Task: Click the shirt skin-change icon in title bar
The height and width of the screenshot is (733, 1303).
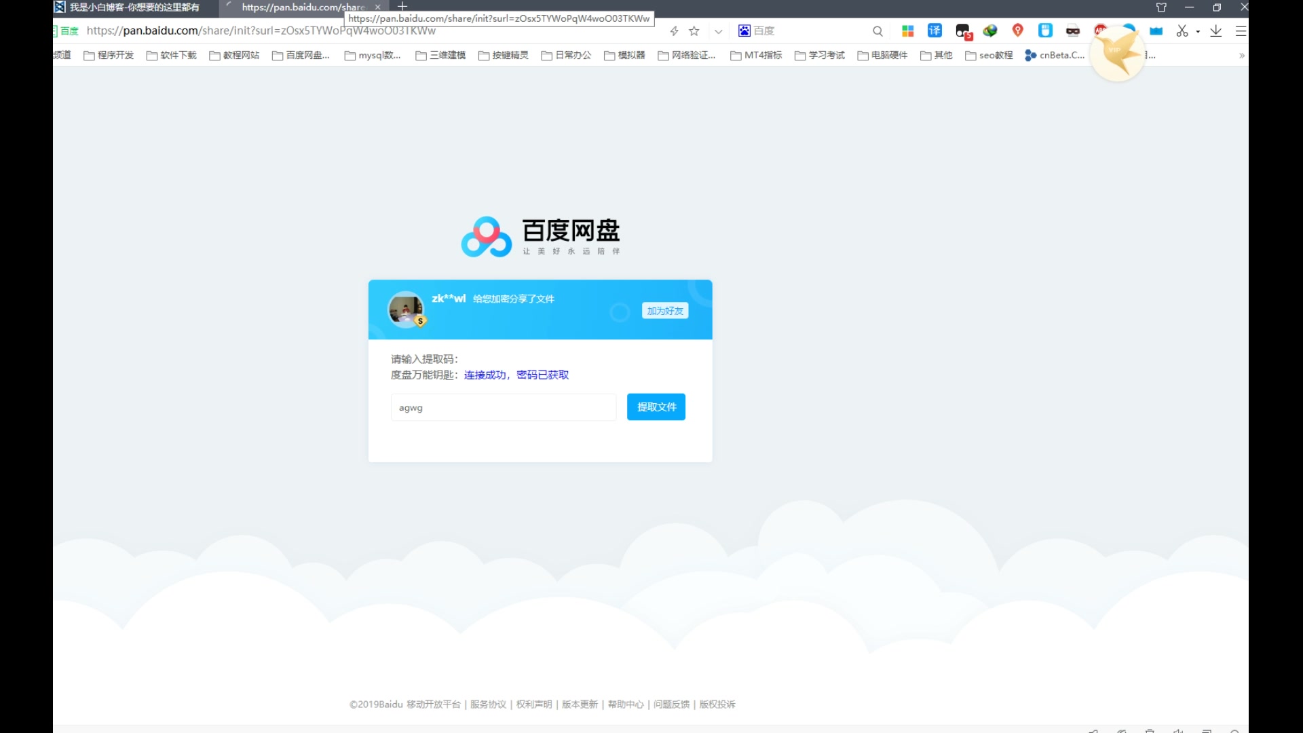Action: [1161, 7]
